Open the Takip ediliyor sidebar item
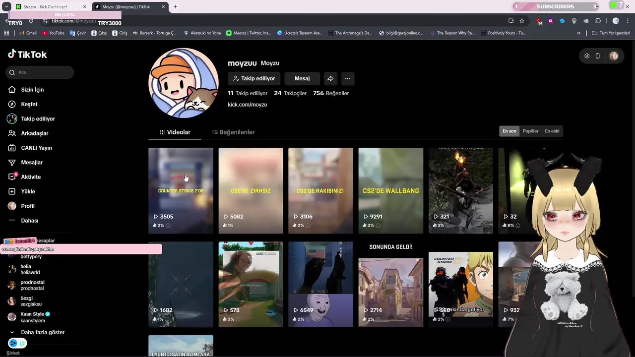Screen dimensions: 635x357 tap(31, 119)
